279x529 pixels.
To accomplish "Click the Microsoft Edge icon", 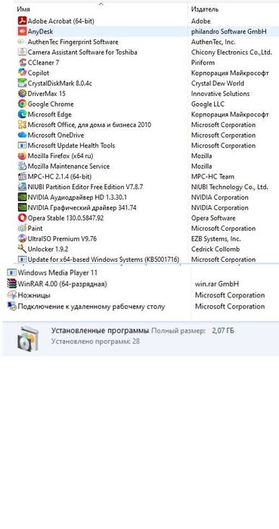I will coord(22,114).
